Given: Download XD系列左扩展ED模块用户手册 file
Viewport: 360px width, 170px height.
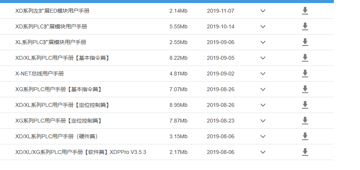Looking at the screenshot, I should (x=305, y=11).
